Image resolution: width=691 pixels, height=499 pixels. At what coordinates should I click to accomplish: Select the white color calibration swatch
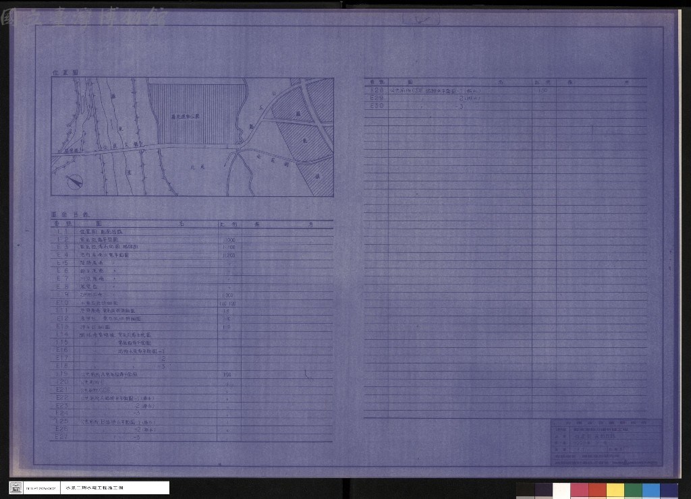[561, 491]
